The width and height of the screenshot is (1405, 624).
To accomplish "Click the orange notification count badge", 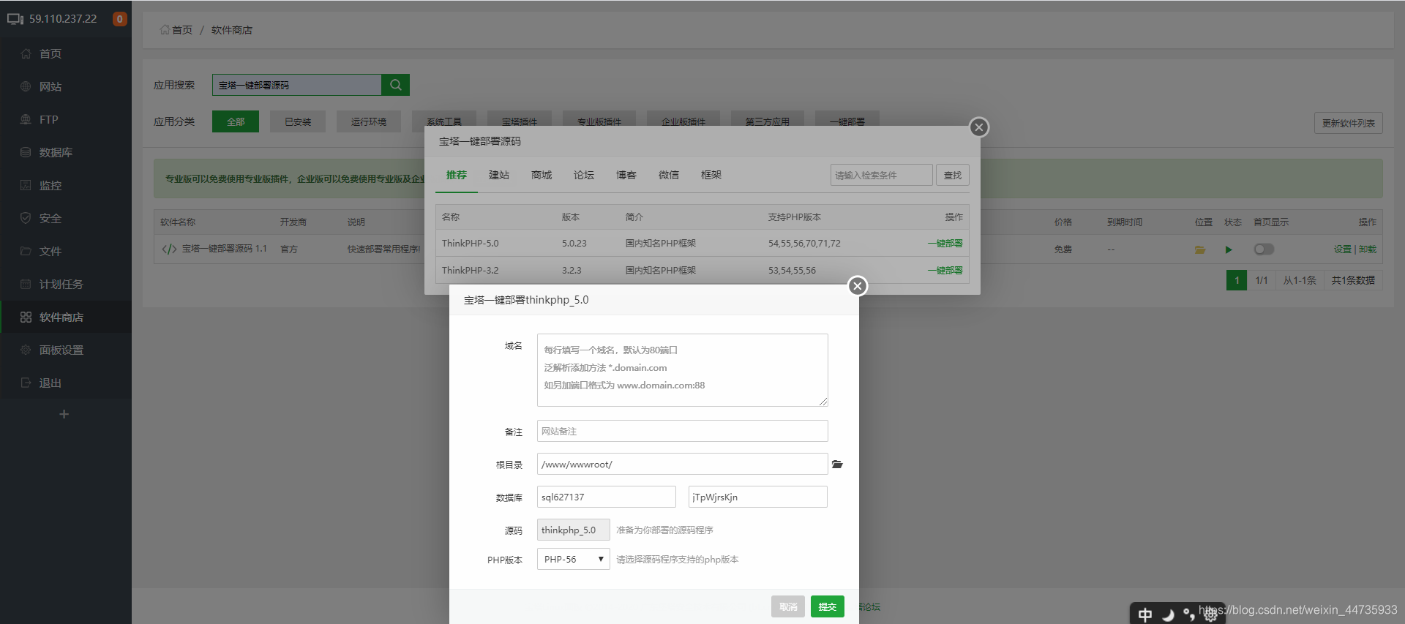I will [x=119, y=19].
